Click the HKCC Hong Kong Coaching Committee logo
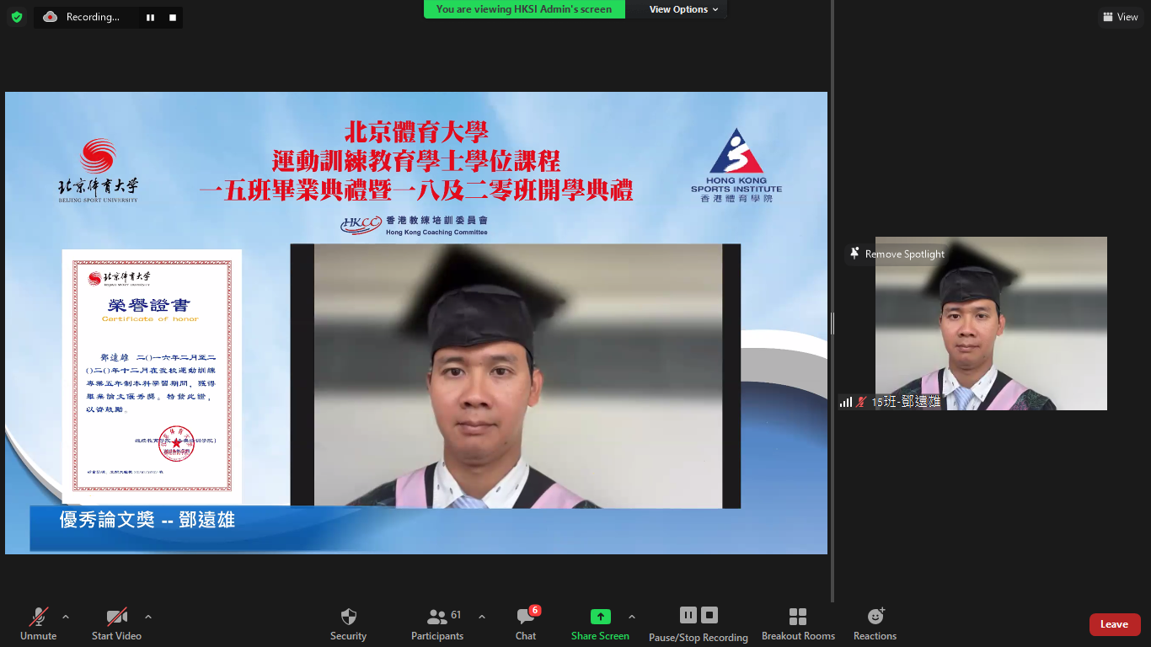1151x647 pixels. (x=414, y=225)
